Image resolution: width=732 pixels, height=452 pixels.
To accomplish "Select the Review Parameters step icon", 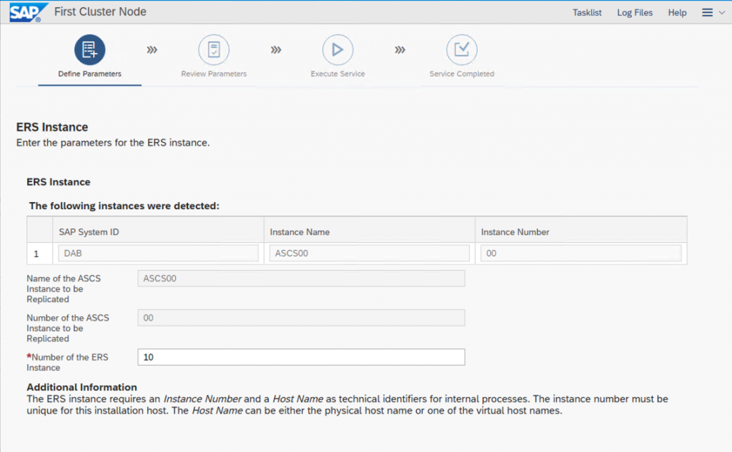I will pyautogui.click(x=214, y=49).
